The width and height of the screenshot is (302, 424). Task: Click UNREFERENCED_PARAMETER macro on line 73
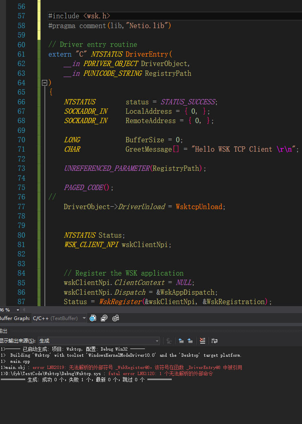(x=107, y=168)
